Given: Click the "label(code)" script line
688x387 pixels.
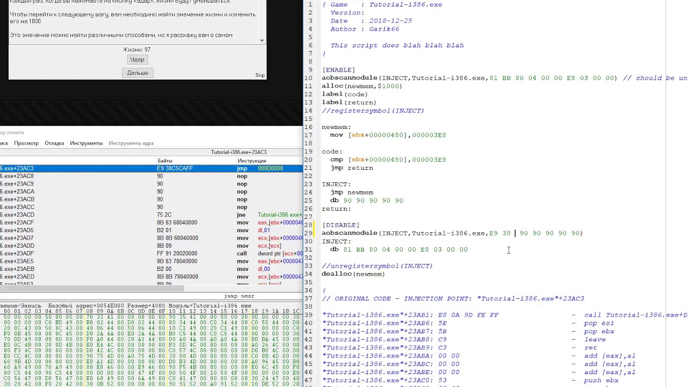Looking at the screenshot, I should (x=345, y=94).
